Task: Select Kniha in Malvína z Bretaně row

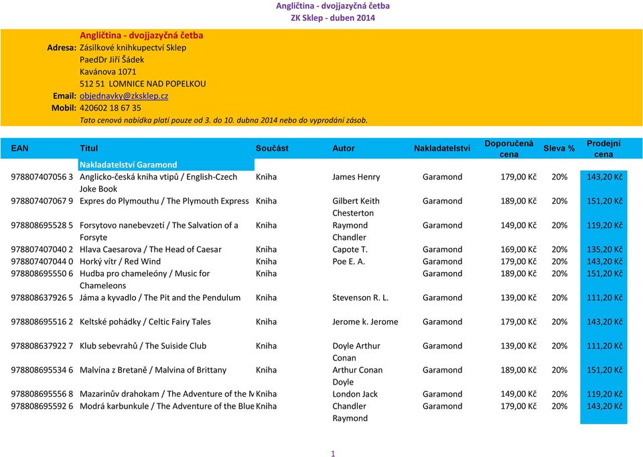Action: tap(266, 370)
